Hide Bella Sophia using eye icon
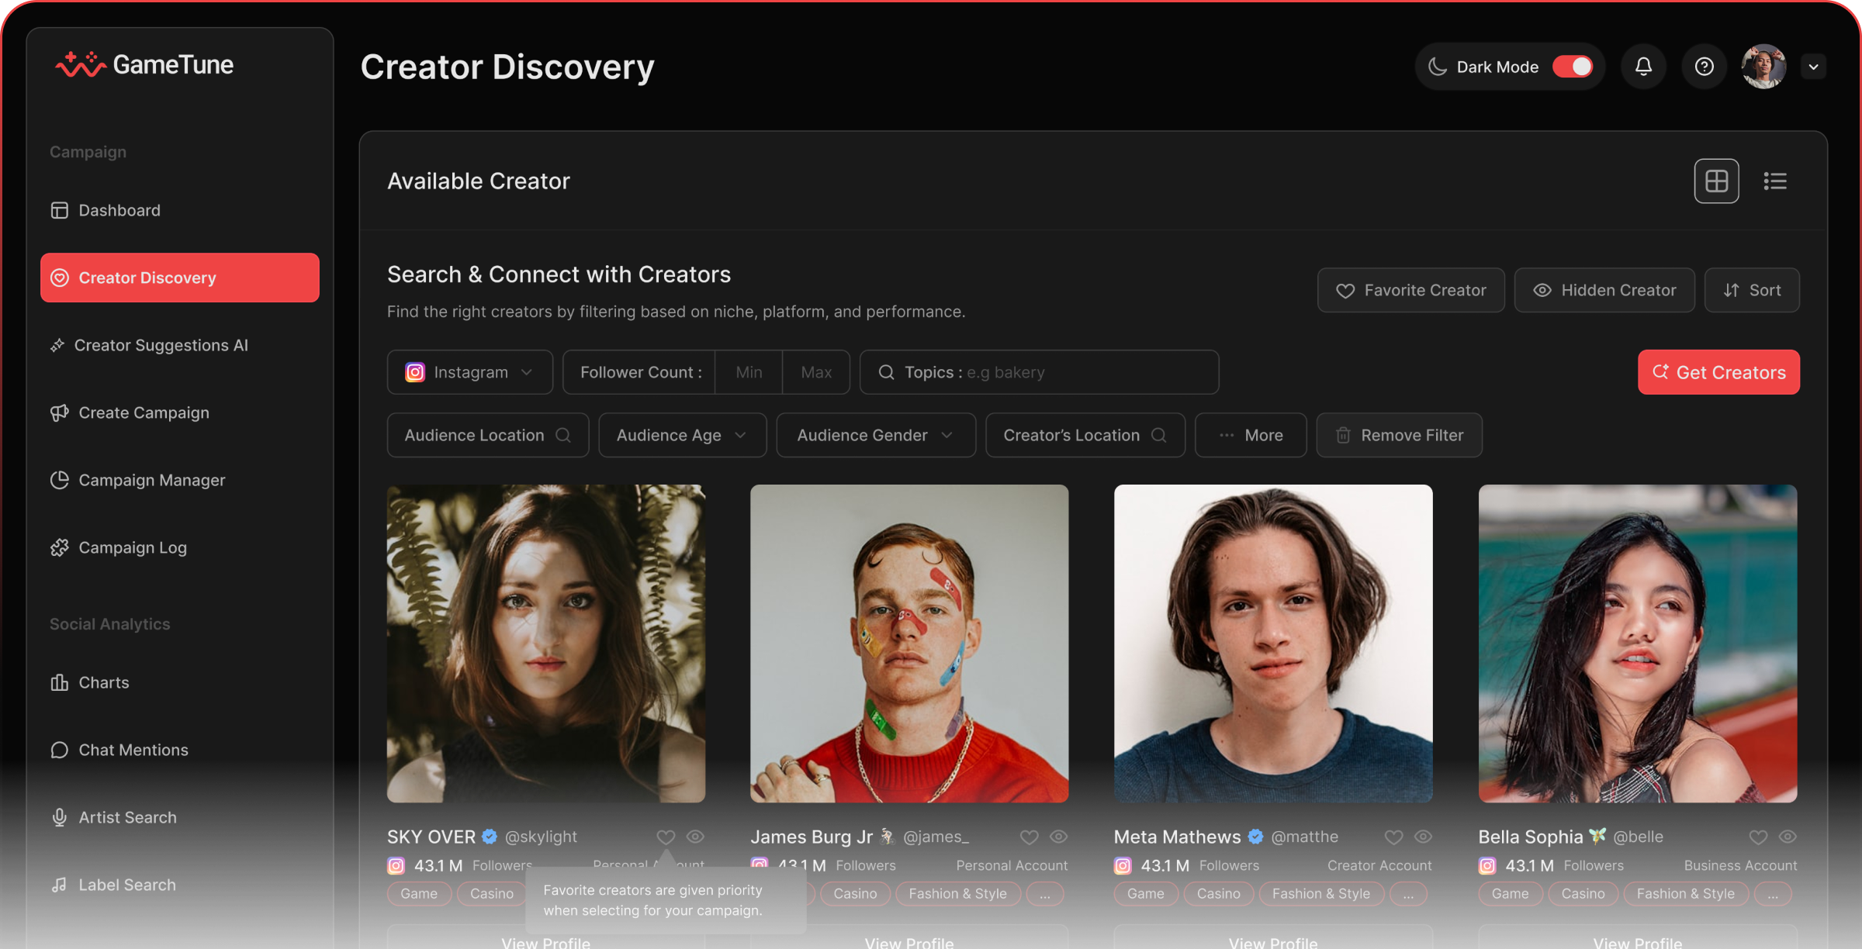This screenshot has height=949, width=1862. click(1788, 837)
